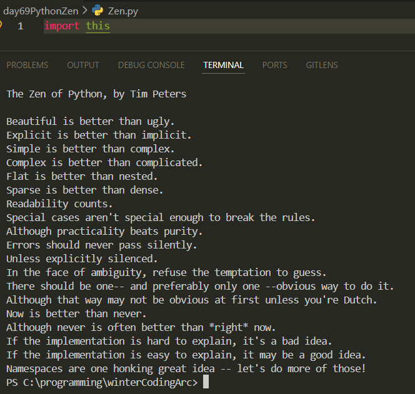Viewport: 415px width, 394px height.
Task: Click 'Namespaces are one honking great idea' line
Action: [186, 369]
